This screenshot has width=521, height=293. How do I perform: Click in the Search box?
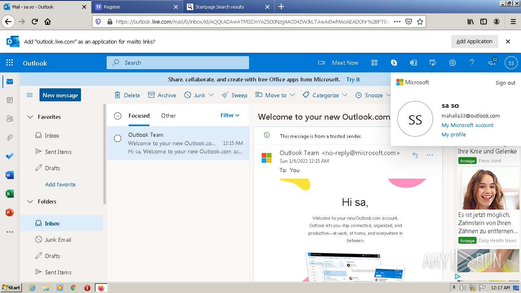[178, 63]
